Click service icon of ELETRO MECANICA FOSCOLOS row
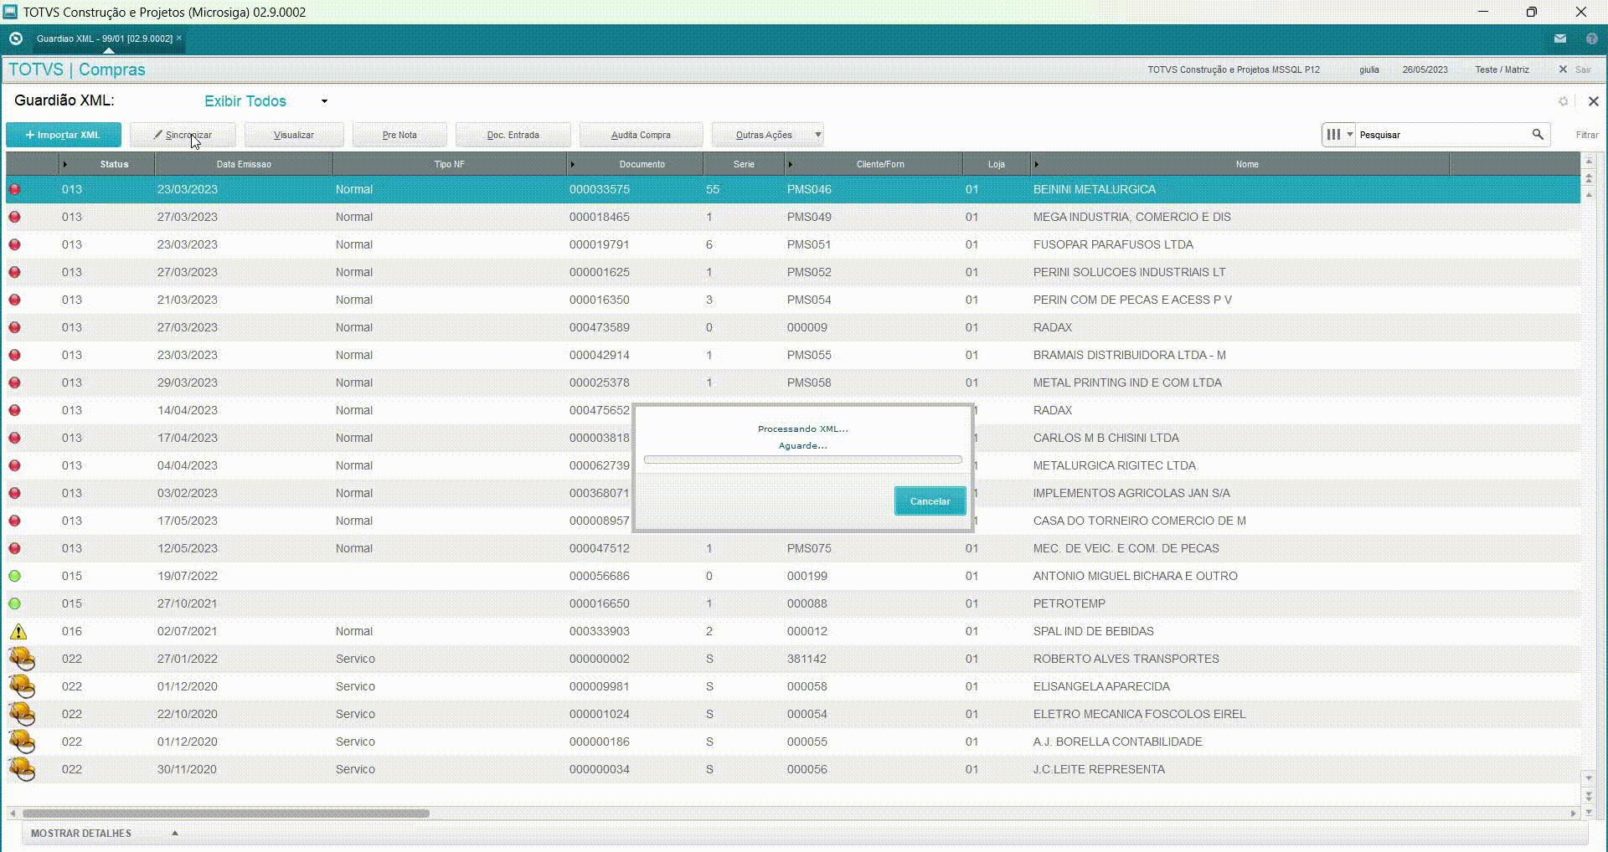This screenshot has width=1608, height=852. (x=22, y=714)
